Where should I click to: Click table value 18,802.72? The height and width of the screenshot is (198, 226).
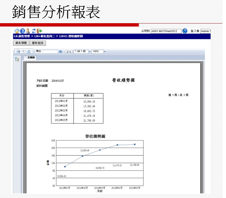tap(89, 111)
